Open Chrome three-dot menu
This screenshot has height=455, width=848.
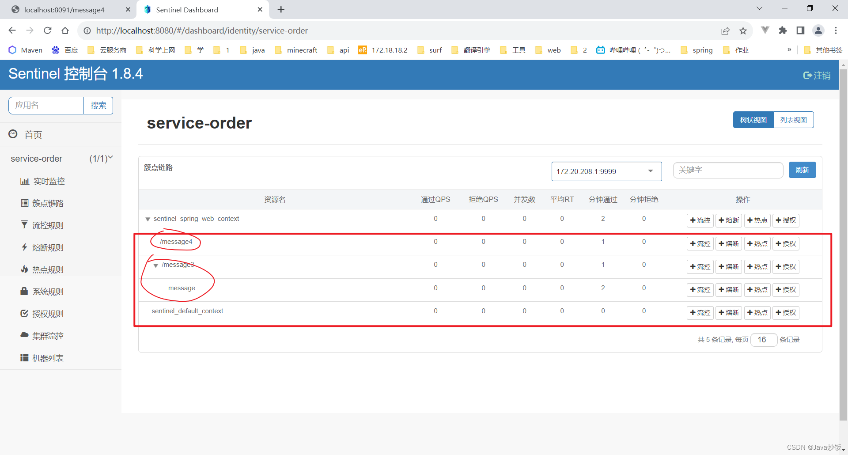point(836,30)
